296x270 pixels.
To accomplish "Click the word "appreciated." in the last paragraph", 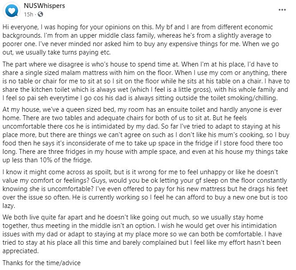I will tap(20, 251).
